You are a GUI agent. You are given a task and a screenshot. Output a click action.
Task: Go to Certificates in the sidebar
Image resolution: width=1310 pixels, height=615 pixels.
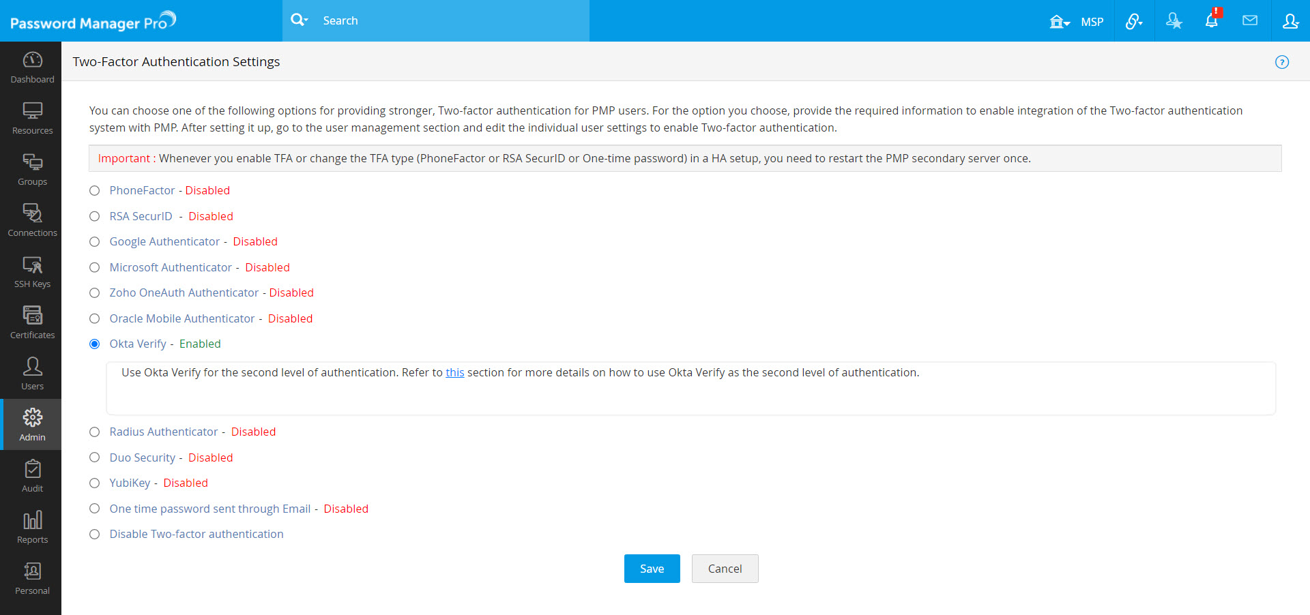tap(32, 322)
